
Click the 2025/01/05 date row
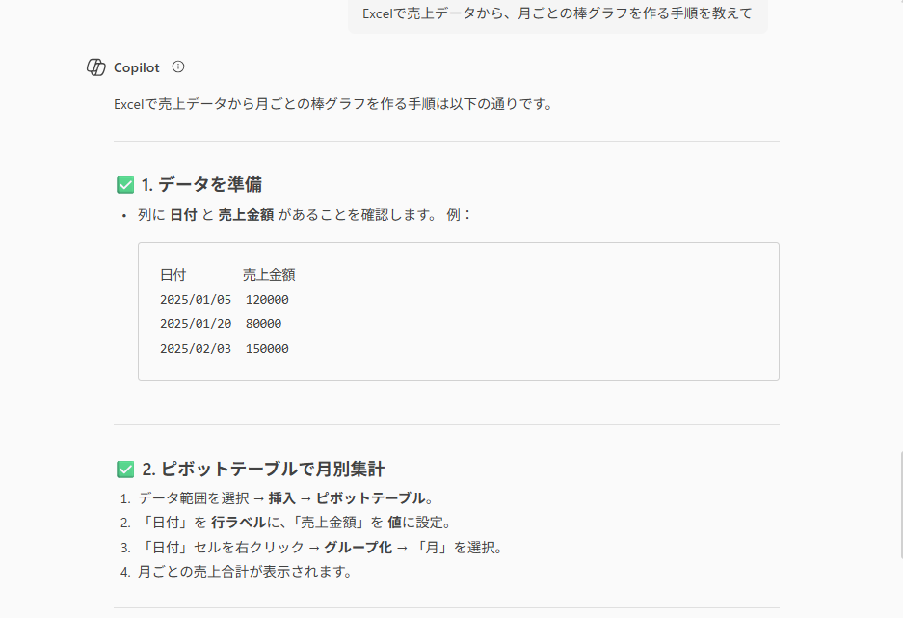click(x=196, y=300)
